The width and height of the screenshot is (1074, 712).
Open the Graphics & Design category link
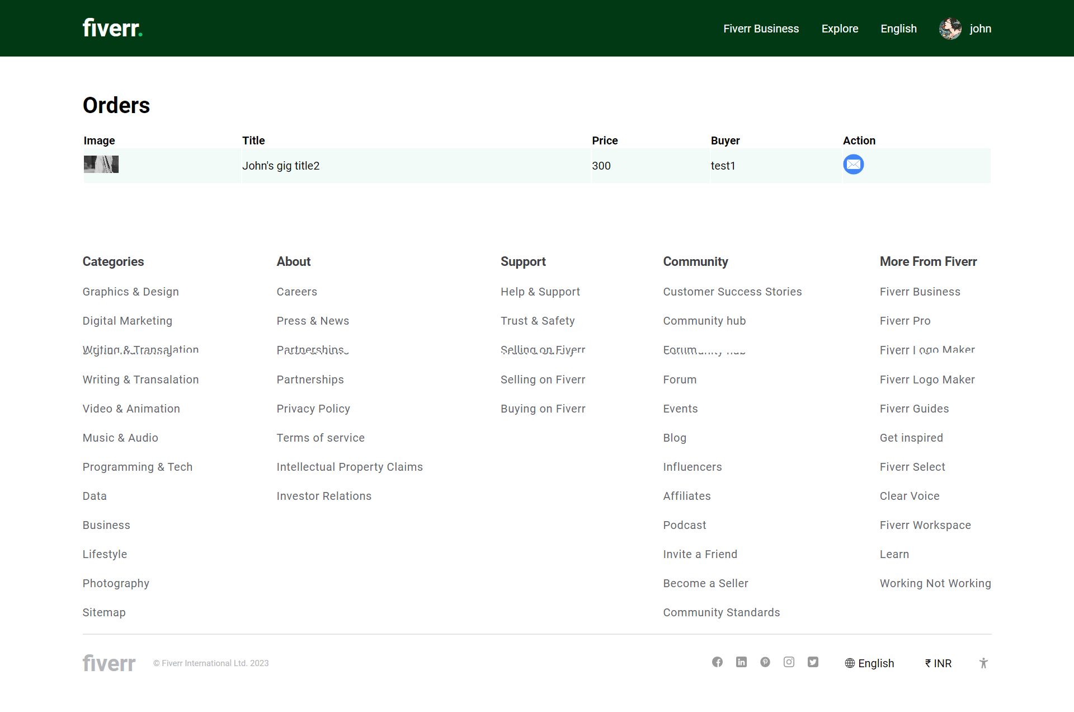130,292
